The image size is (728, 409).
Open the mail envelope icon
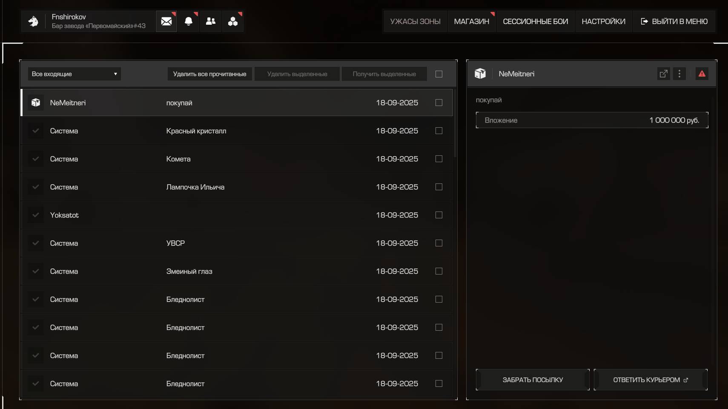pyautogui.click(x=166, y=21)
